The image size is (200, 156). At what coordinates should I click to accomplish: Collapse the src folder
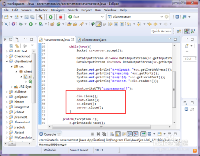tap(12, 67)
